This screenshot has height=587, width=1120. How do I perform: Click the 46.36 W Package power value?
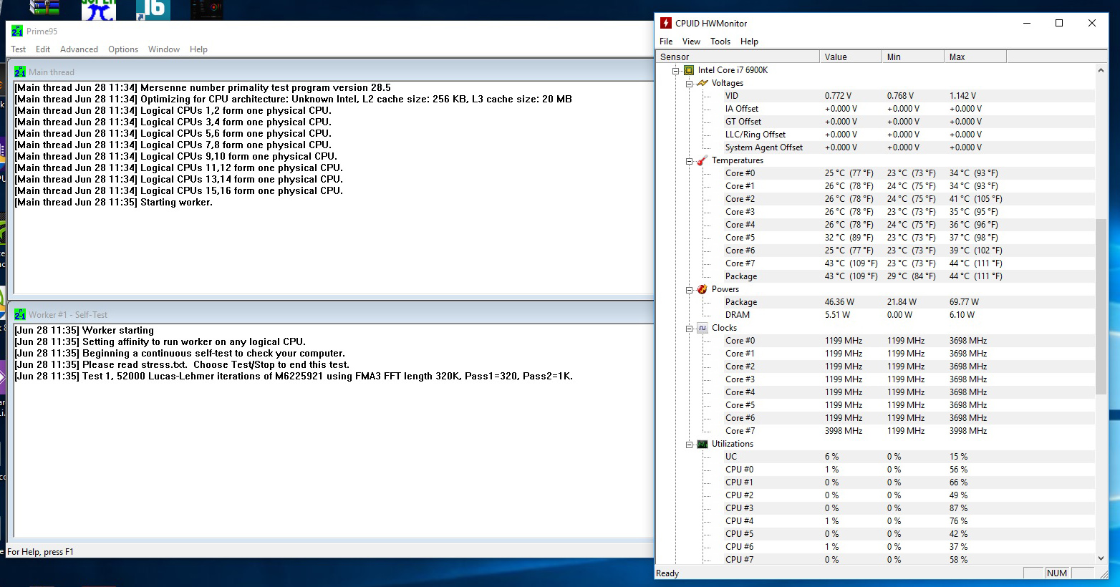(839, 302)
